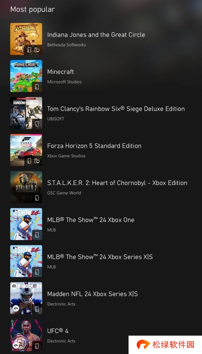Click console icon on Indiana Jones cover
202x354 pixels.
pyautogui.click(x=29, y=50)
